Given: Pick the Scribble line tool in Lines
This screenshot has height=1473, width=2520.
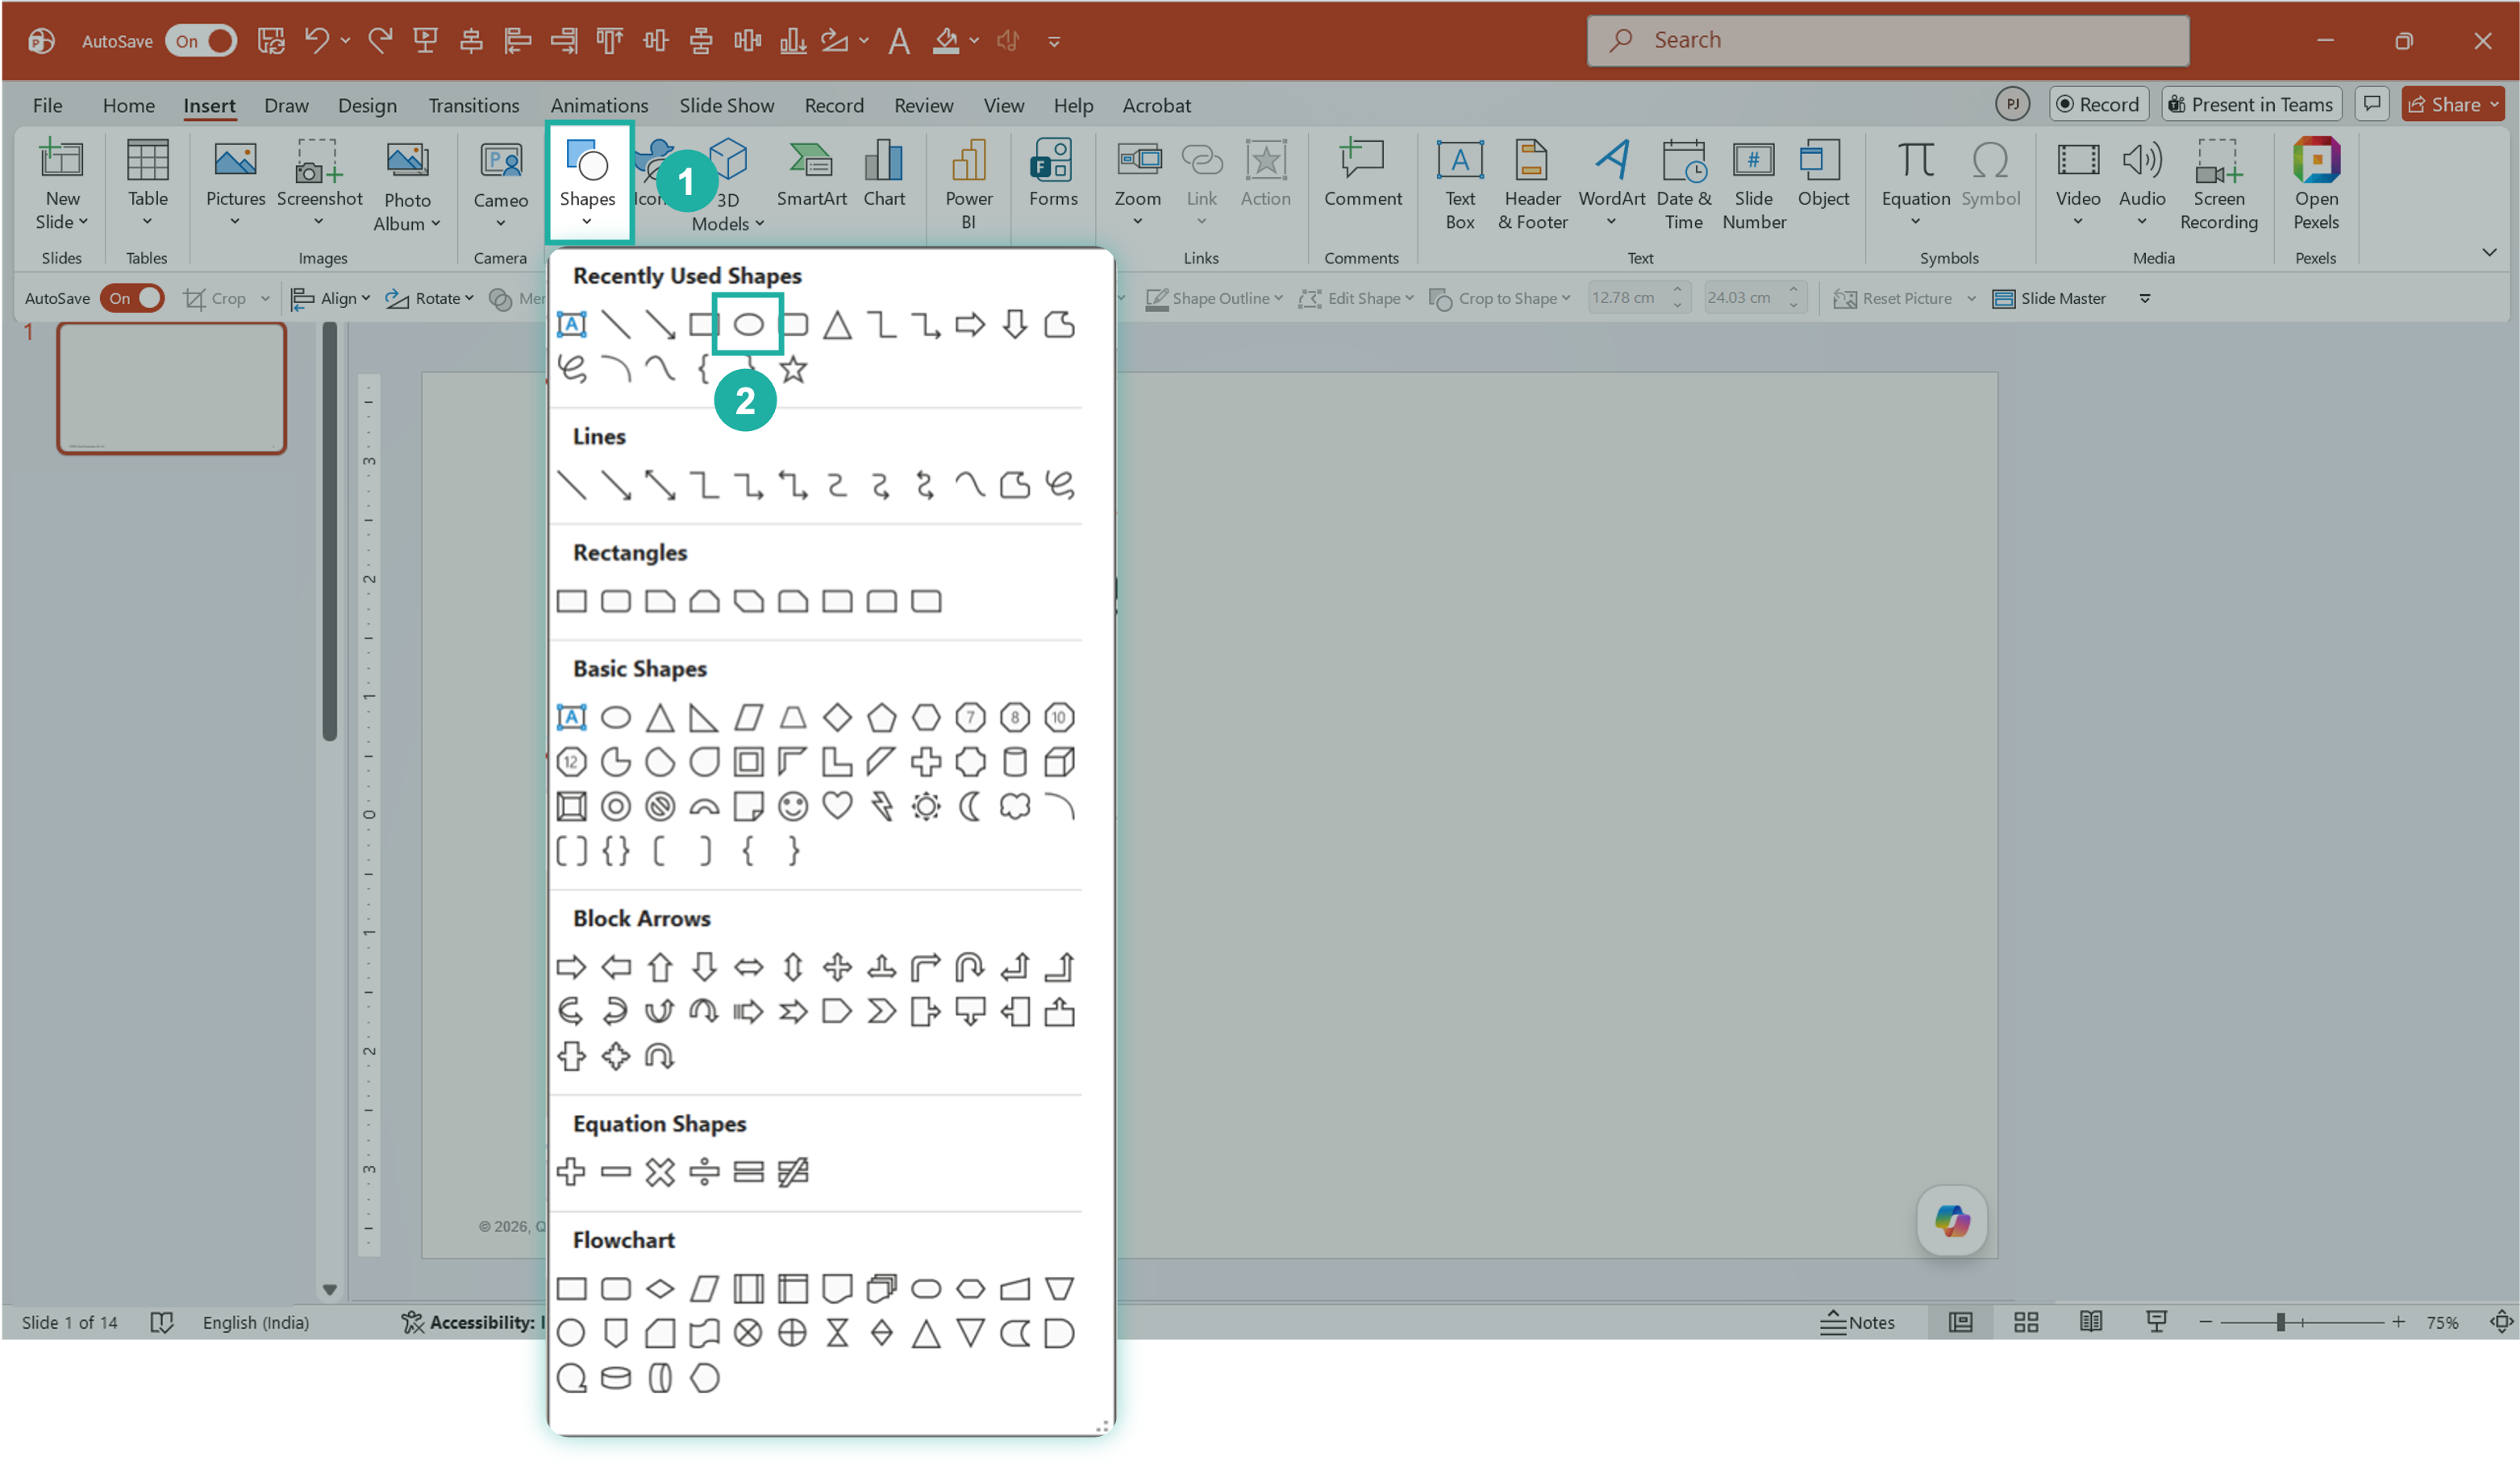Looking at the screenshot, I should pyautogui.click(x=1059, y=484).
